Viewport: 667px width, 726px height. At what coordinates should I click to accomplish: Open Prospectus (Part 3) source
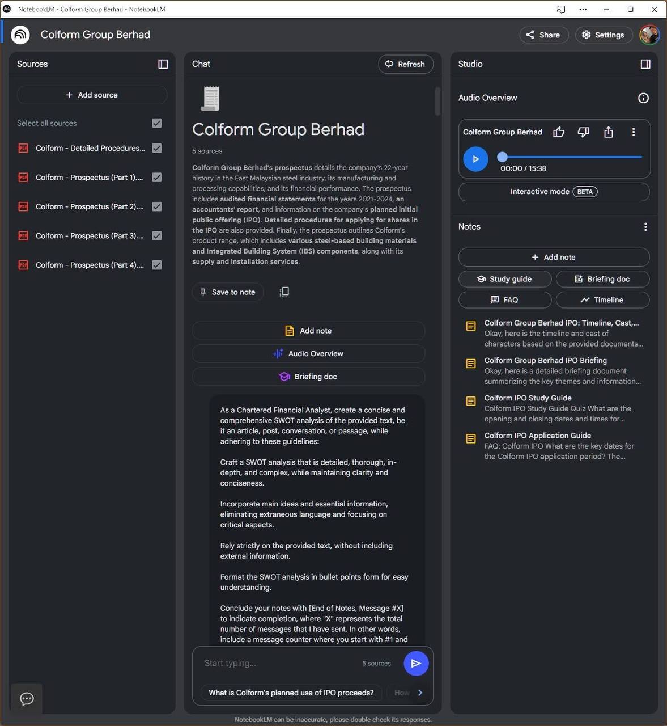[x=90, y=235]
